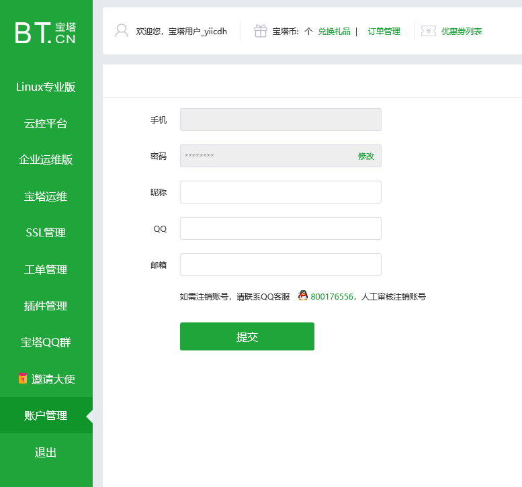
Task: Click the gift box icon
Action: pos(261,31)
